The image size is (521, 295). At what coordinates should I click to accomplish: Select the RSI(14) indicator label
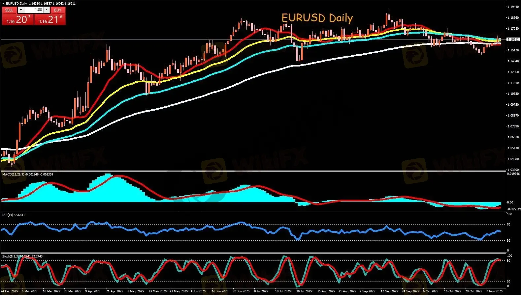pos(8,215)
